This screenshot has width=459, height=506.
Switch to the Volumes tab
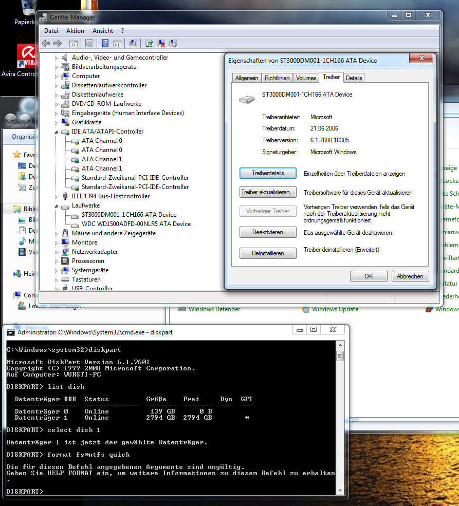click(x=306, y=78)
